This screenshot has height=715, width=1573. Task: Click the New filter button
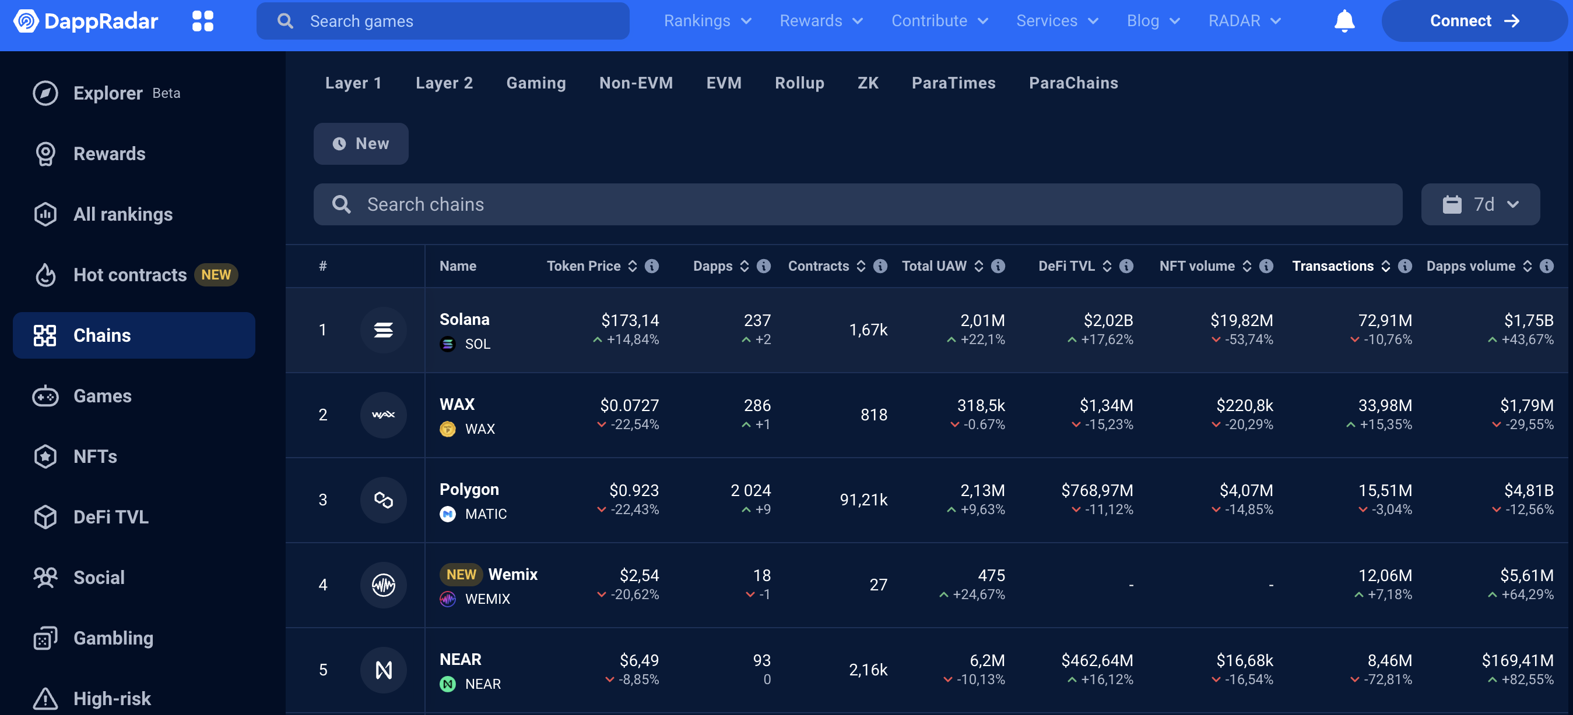pyautogui.click(x=361, y=143)
